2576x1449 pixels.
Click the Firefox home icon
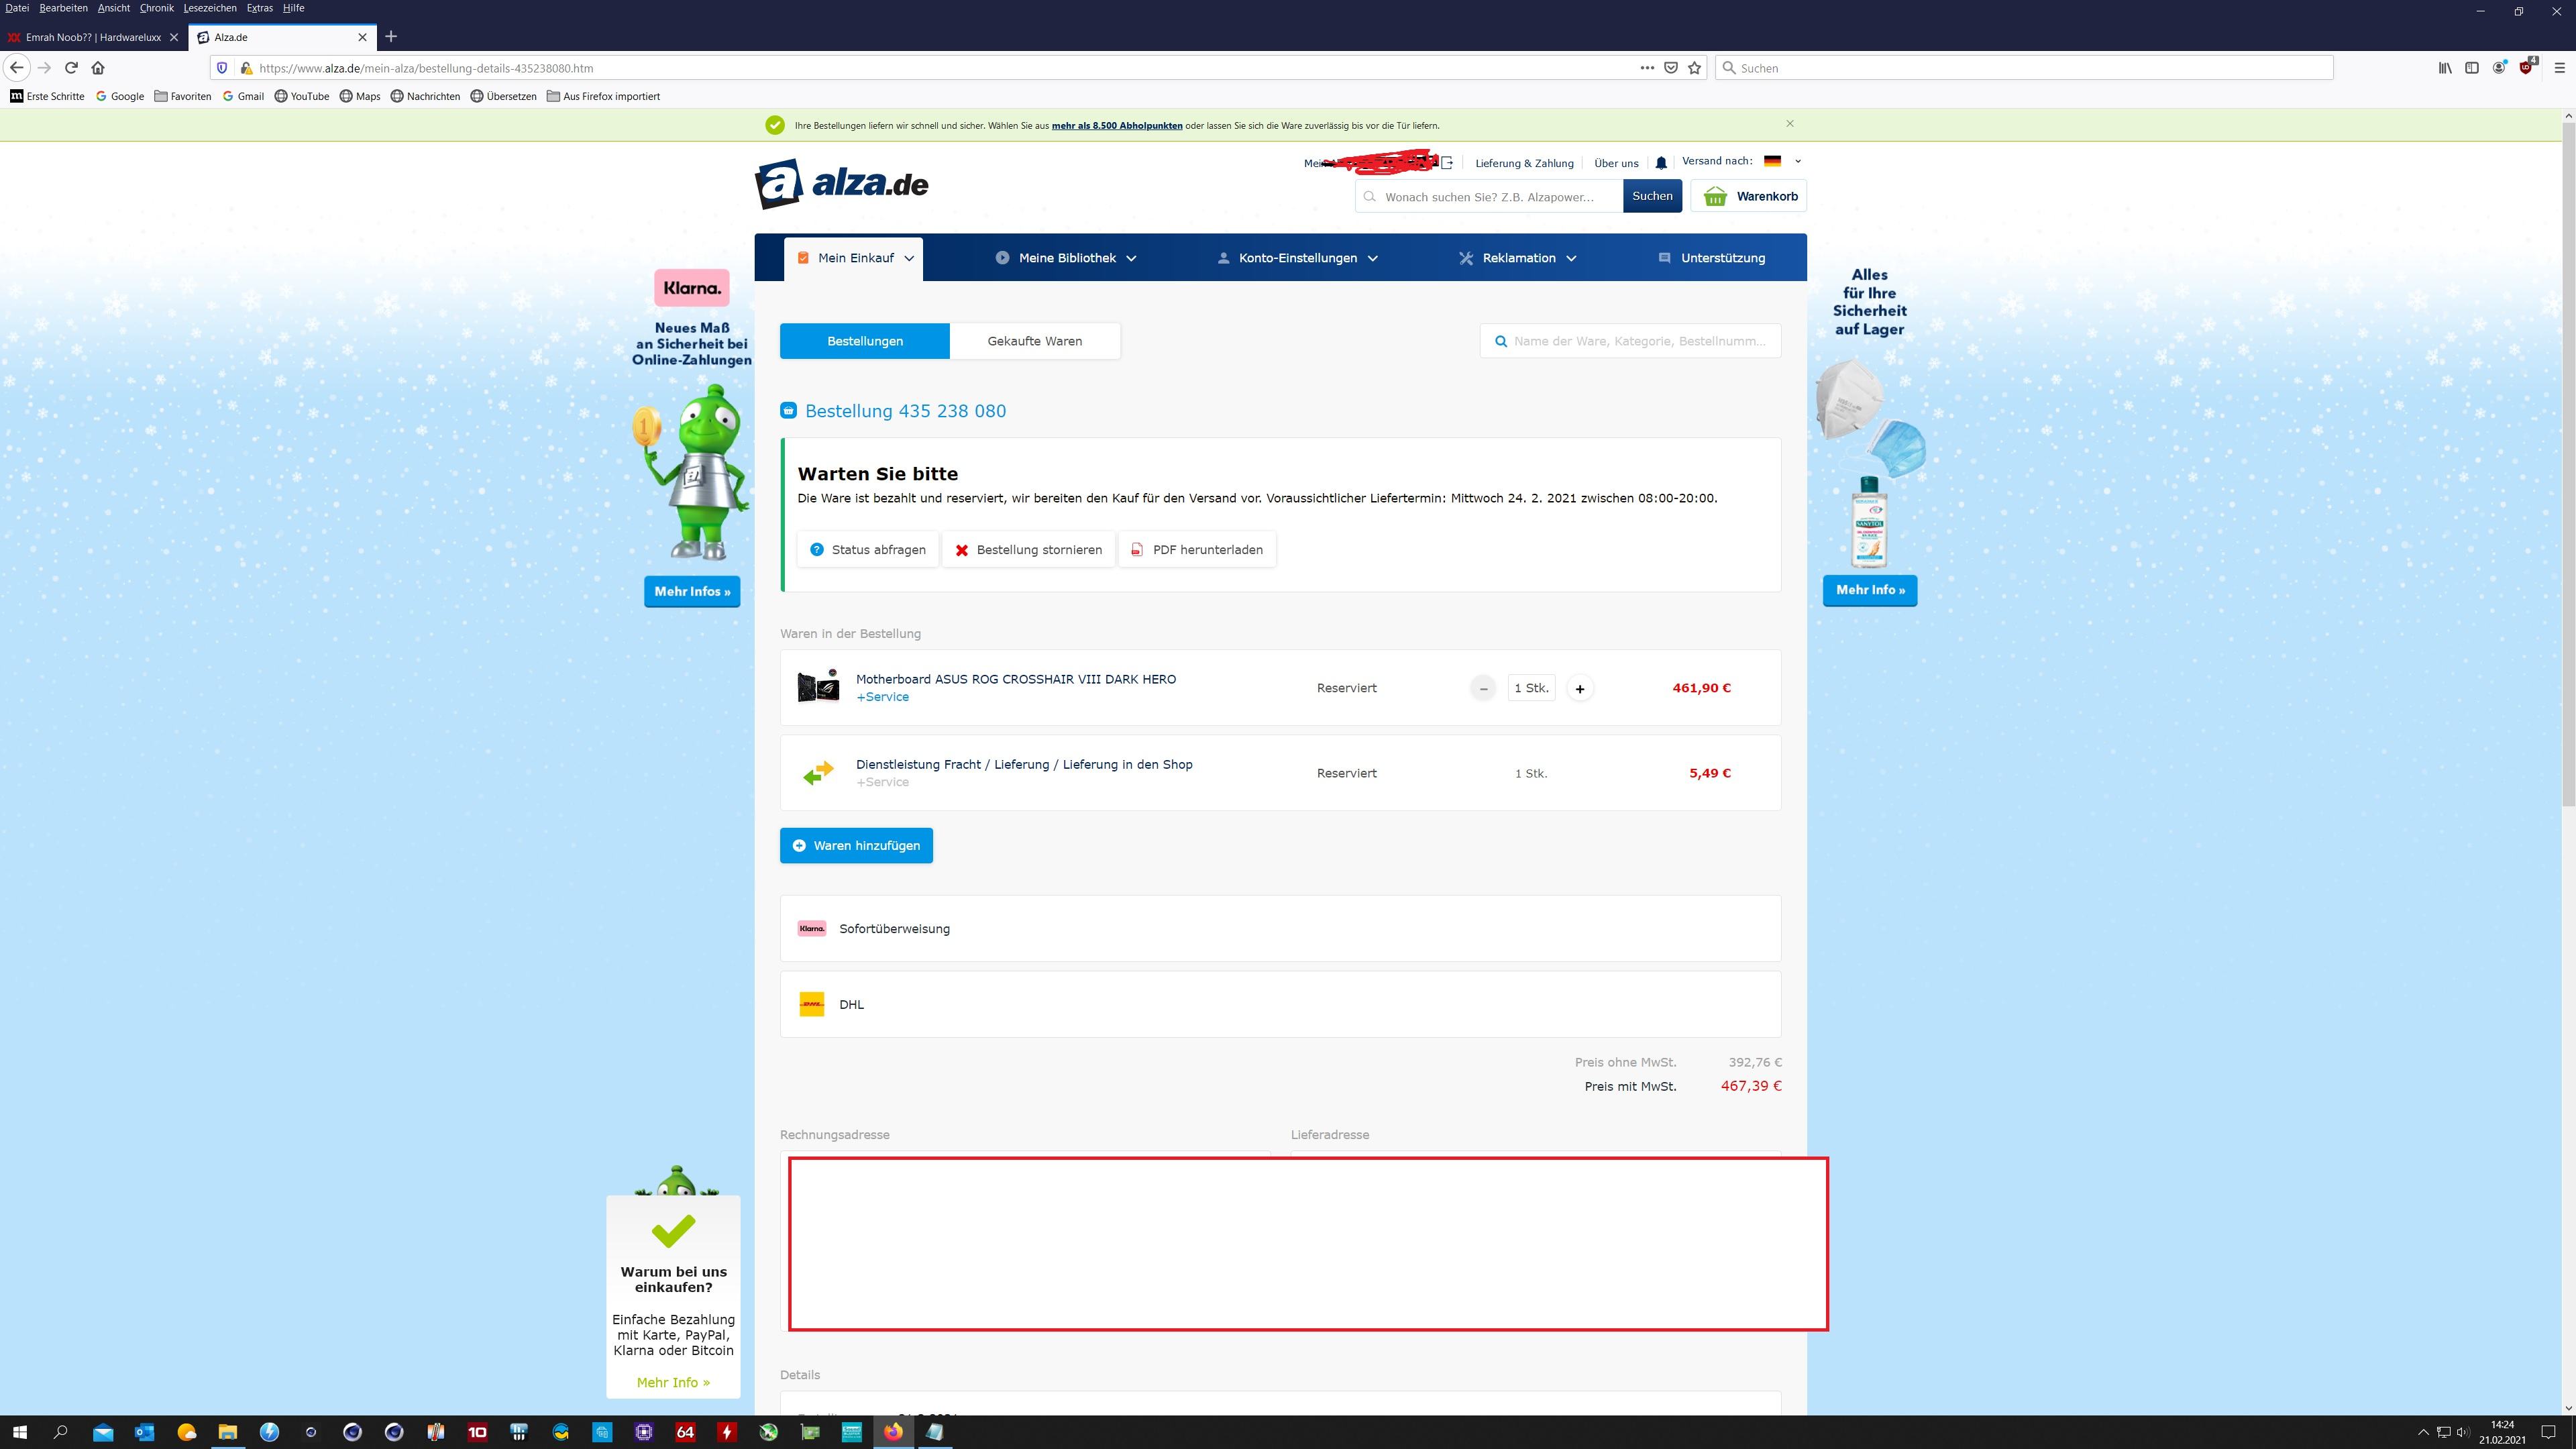[98, 68]
